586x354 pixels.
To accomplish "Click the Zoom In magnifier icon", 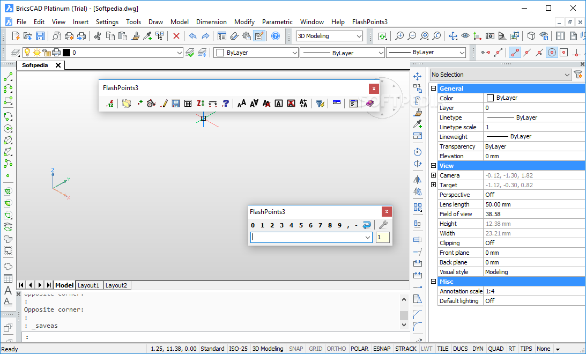I will click(x=399, y=36).
